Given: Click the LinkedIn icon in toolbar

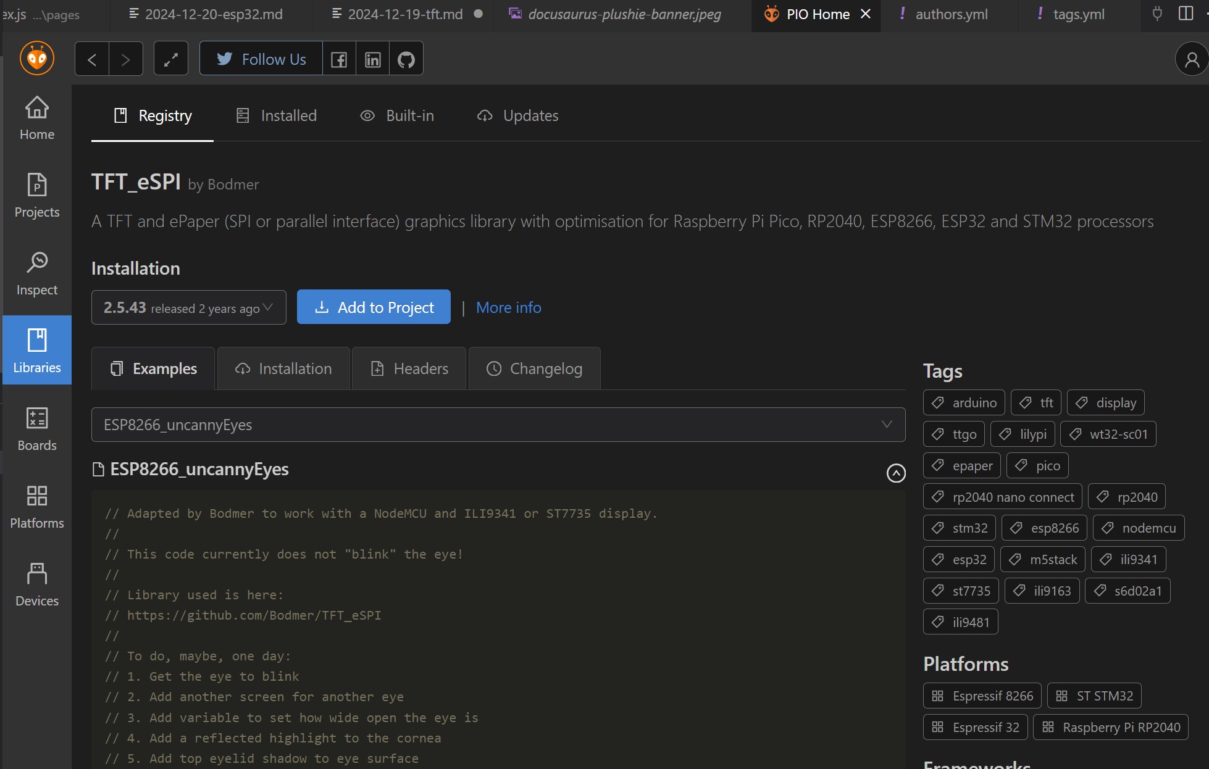Looking at the screenshot, I should point(373,59).
